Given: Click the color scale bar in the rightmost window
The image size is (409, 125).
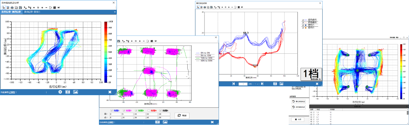Looking at the screenshot, I should click(x=401, y=71).
